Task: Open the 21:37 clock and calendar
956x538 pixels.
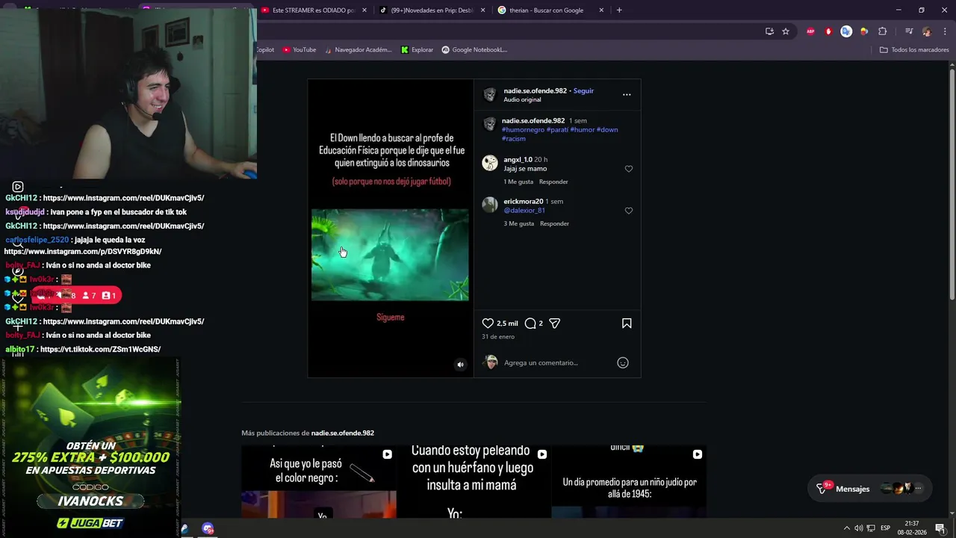Action: pyautogui.click(x=912, y=528)
